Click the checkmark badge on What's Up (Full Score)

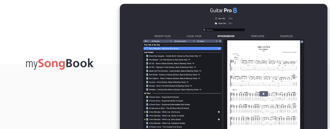pyautogui.click(x=219, y=112)
